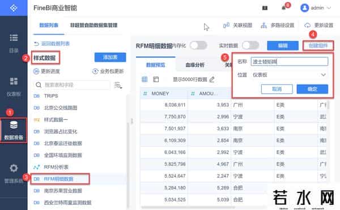Open the message icon in top bar
This screenshot has height=210, width=340.
265,8
